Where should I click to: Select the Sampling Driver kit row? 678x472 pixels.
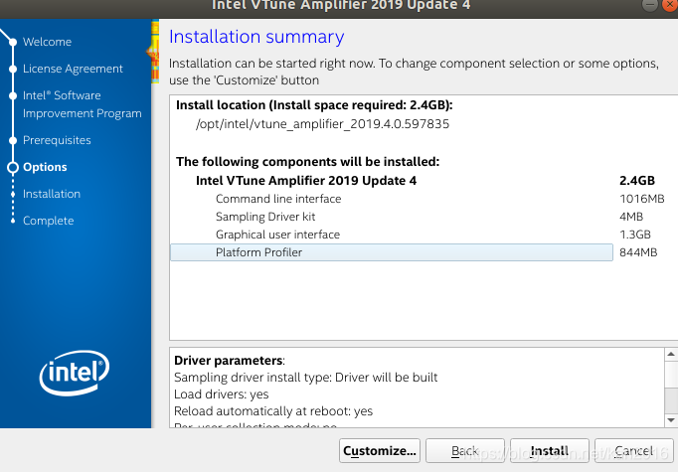click(x=265, y=217)
